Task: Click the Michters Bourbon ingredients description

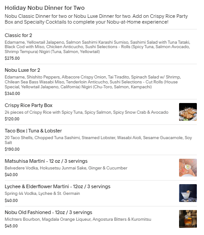Action: point(78,219)
